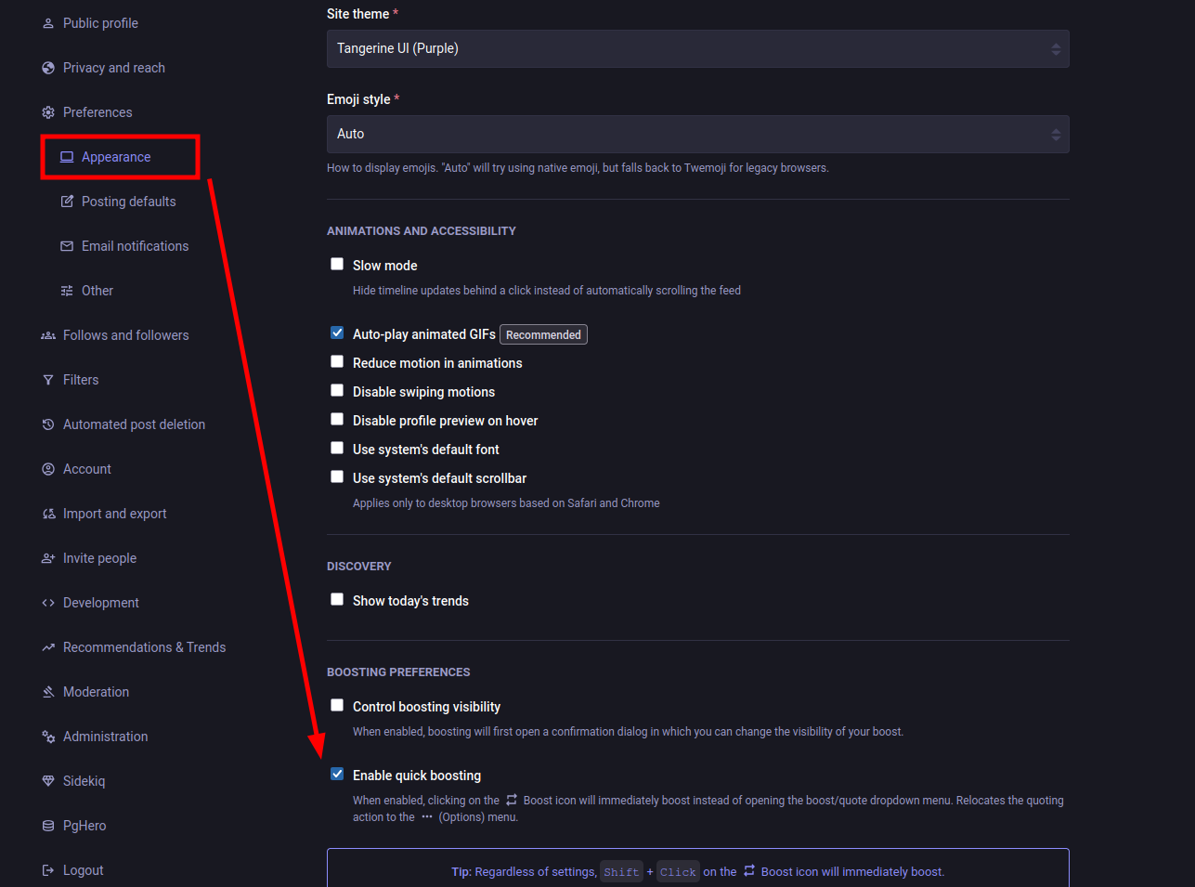
Task: Click the Logout exit icon
Action: (x=48, y=870)
